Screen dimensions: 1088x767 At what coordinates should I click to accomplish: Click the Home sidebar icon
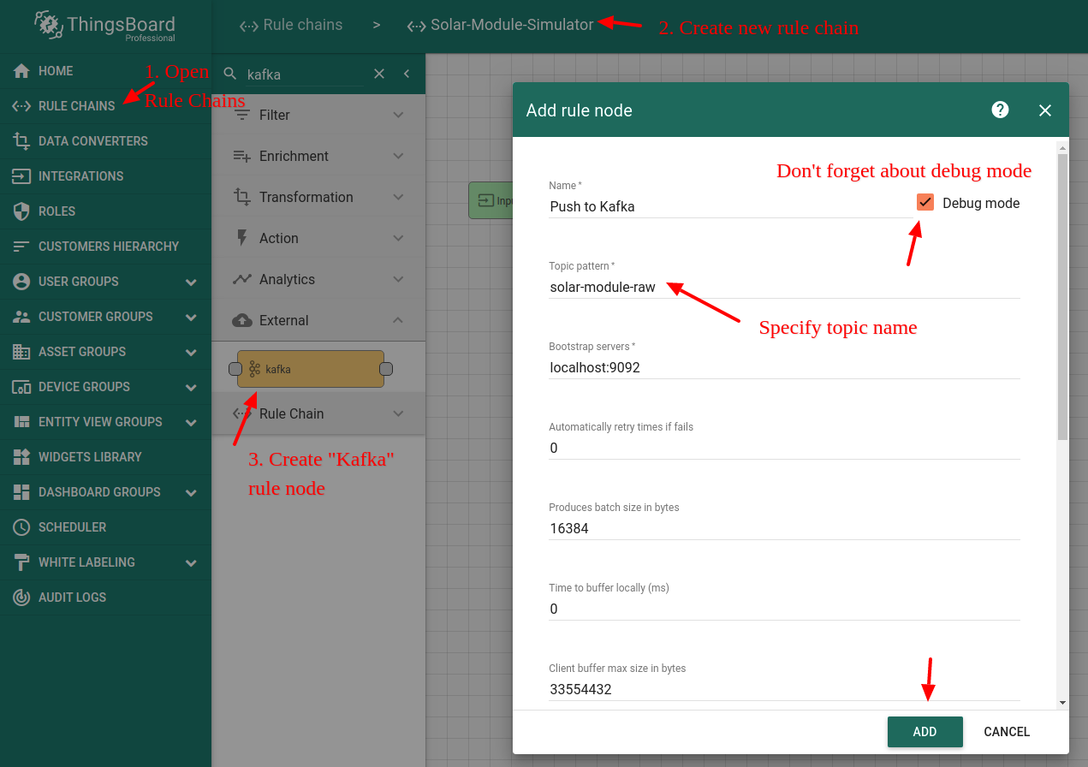pos(22,71)
